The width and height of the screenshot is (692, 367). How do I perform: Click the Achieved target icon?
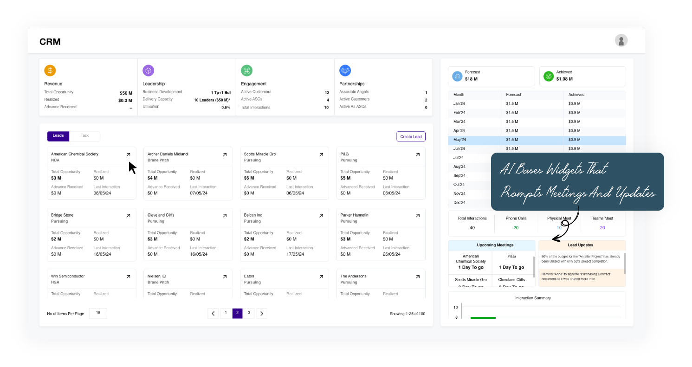click(x=548, y=76)
